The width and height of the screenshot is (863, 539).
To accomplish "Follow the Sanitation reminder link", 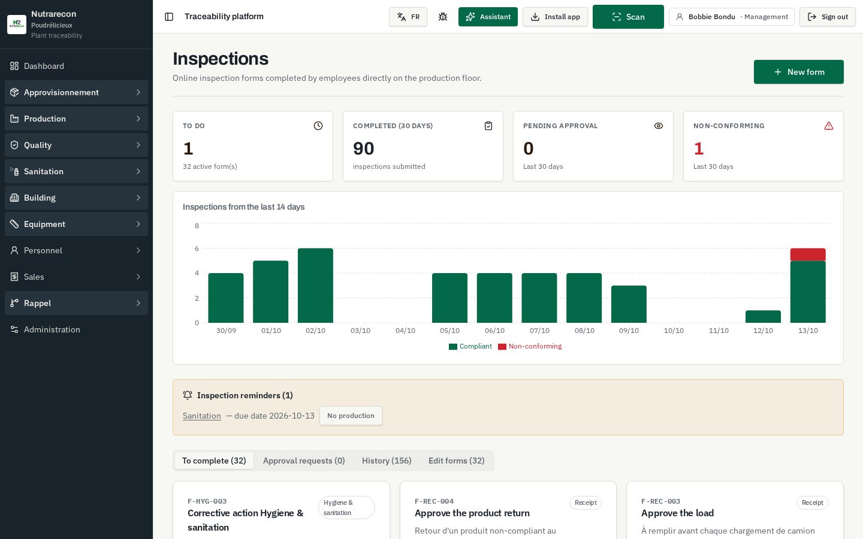I will click(202, 416).
